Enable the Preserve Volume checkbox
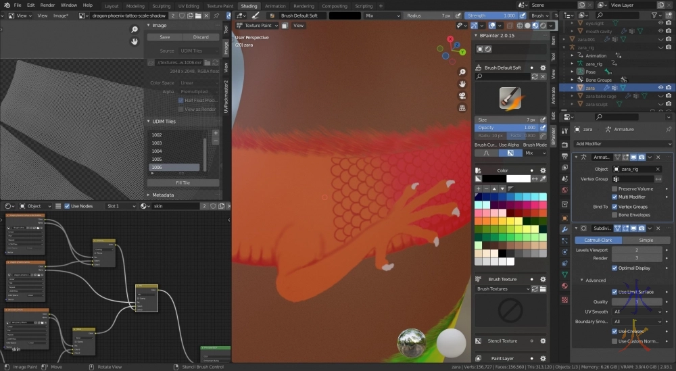Screen dimensions: 676x371 point(614,189)
